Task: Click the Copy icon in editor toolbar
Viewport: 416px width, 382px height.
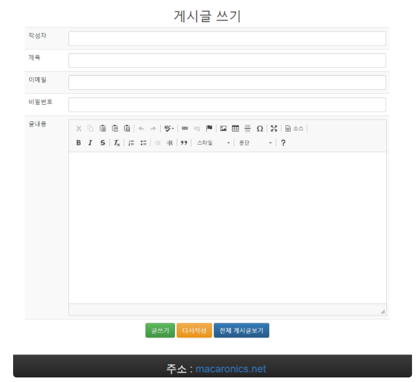Action: click(91, 129)
